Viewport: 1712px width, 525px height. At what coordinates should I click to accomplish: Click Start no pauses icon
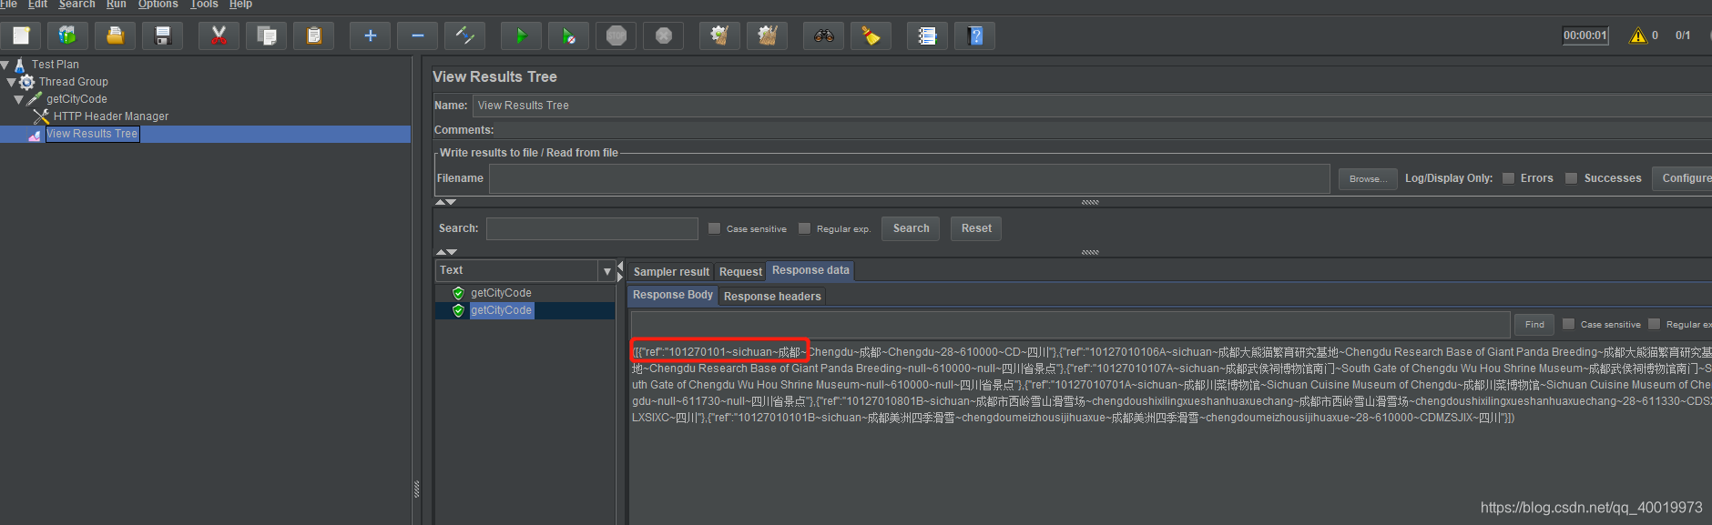(568, 35)
